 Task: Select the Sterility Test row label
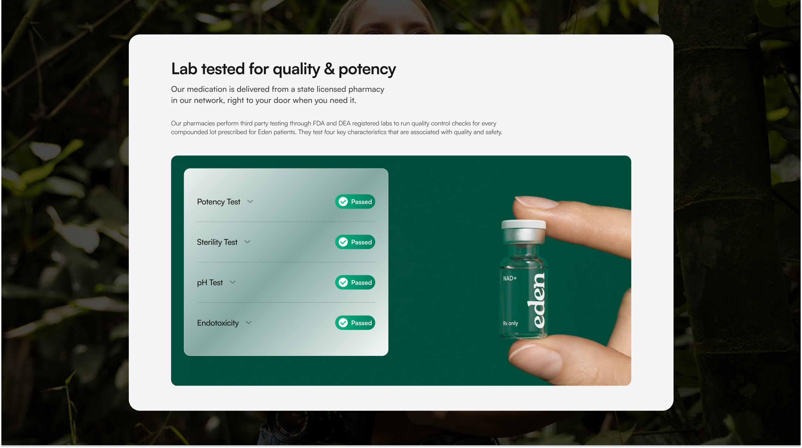click(x=217, y=242)
